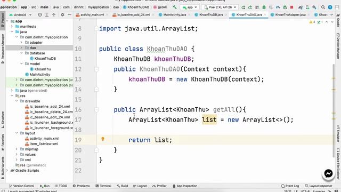Click the Sync Project with Gradle icon

point(301,7)
